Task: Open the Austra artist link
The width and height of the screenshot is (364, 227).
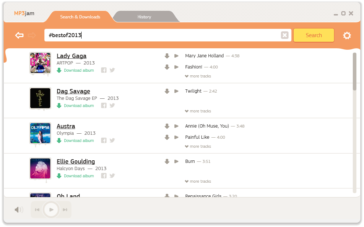Action: point(66,126)
